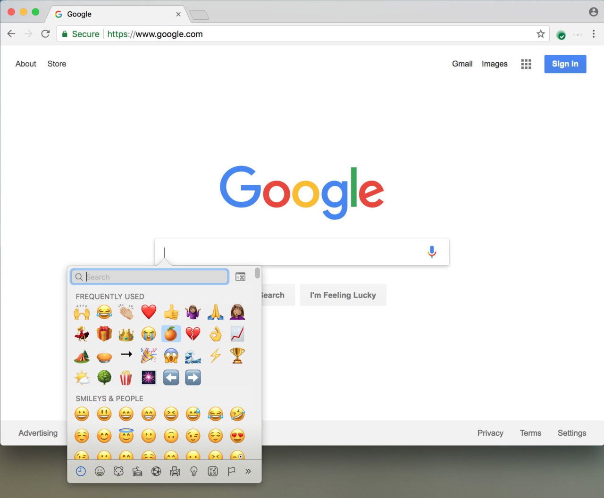Pick the heart-eyes smiley emoji
604x498 pixels.
[x=237, y=436]
